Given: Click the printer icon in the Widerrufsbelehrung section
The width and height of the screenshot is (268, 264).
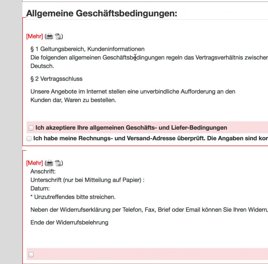Looking at the screenshot, I should 50,163.
